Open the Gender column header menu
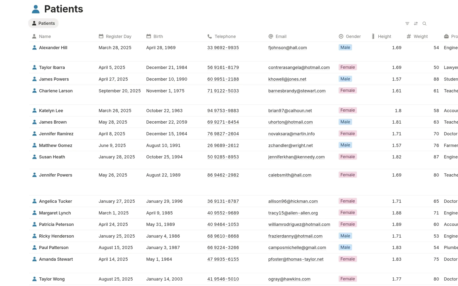458x286 pixels. (350, 36)
